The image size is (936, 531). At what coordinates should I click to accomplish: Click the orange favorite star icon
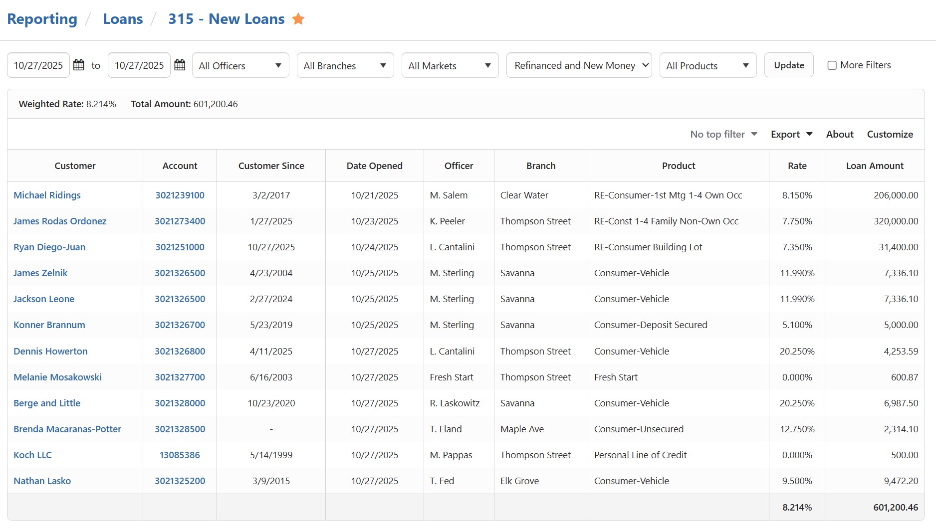pyautogui.click(x=298, y=19)
